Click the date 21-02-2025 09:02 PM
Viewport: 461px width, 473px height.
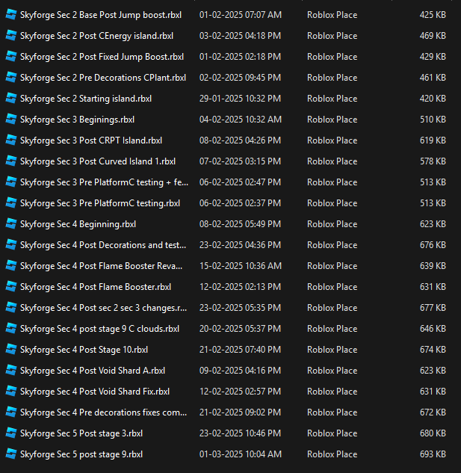point(240,412)
